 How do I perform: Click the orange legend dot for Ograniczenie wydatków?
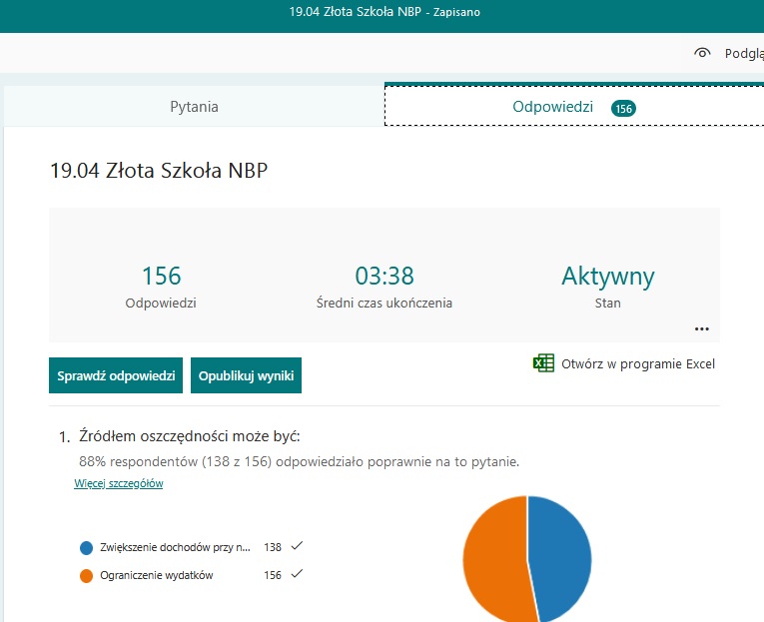86,576
